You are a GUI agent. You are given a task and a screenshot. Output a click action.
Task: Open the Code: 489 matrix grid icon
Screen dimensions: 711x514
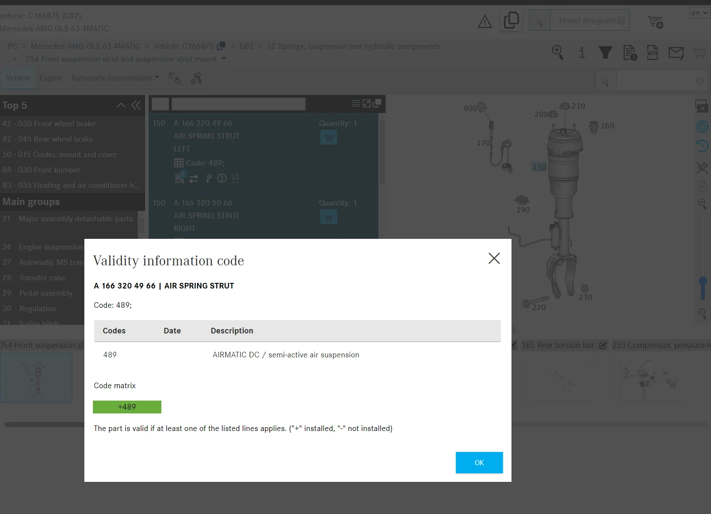tap(178, 163)
